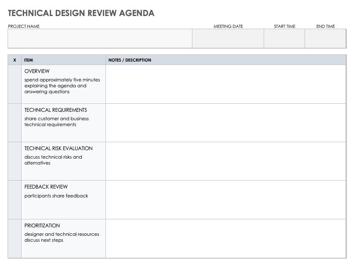Viewport: 354px width, 270px height.
Task: Check the Feedback Review X cell
Action: click(15, 200)
